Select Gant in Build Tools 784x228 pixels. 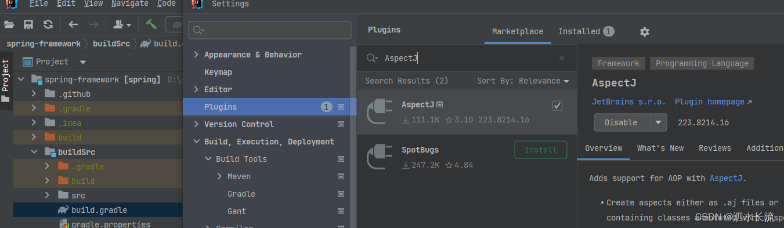[237, 211]
